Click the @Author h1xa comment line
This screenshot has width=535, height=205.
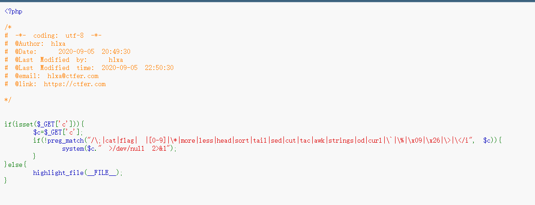pos(35,44)
